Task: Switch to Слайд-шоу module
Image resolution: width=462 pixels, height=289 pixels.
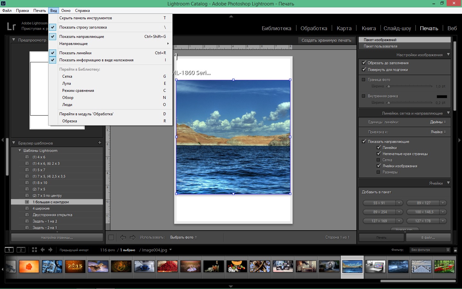Action: 397,28
